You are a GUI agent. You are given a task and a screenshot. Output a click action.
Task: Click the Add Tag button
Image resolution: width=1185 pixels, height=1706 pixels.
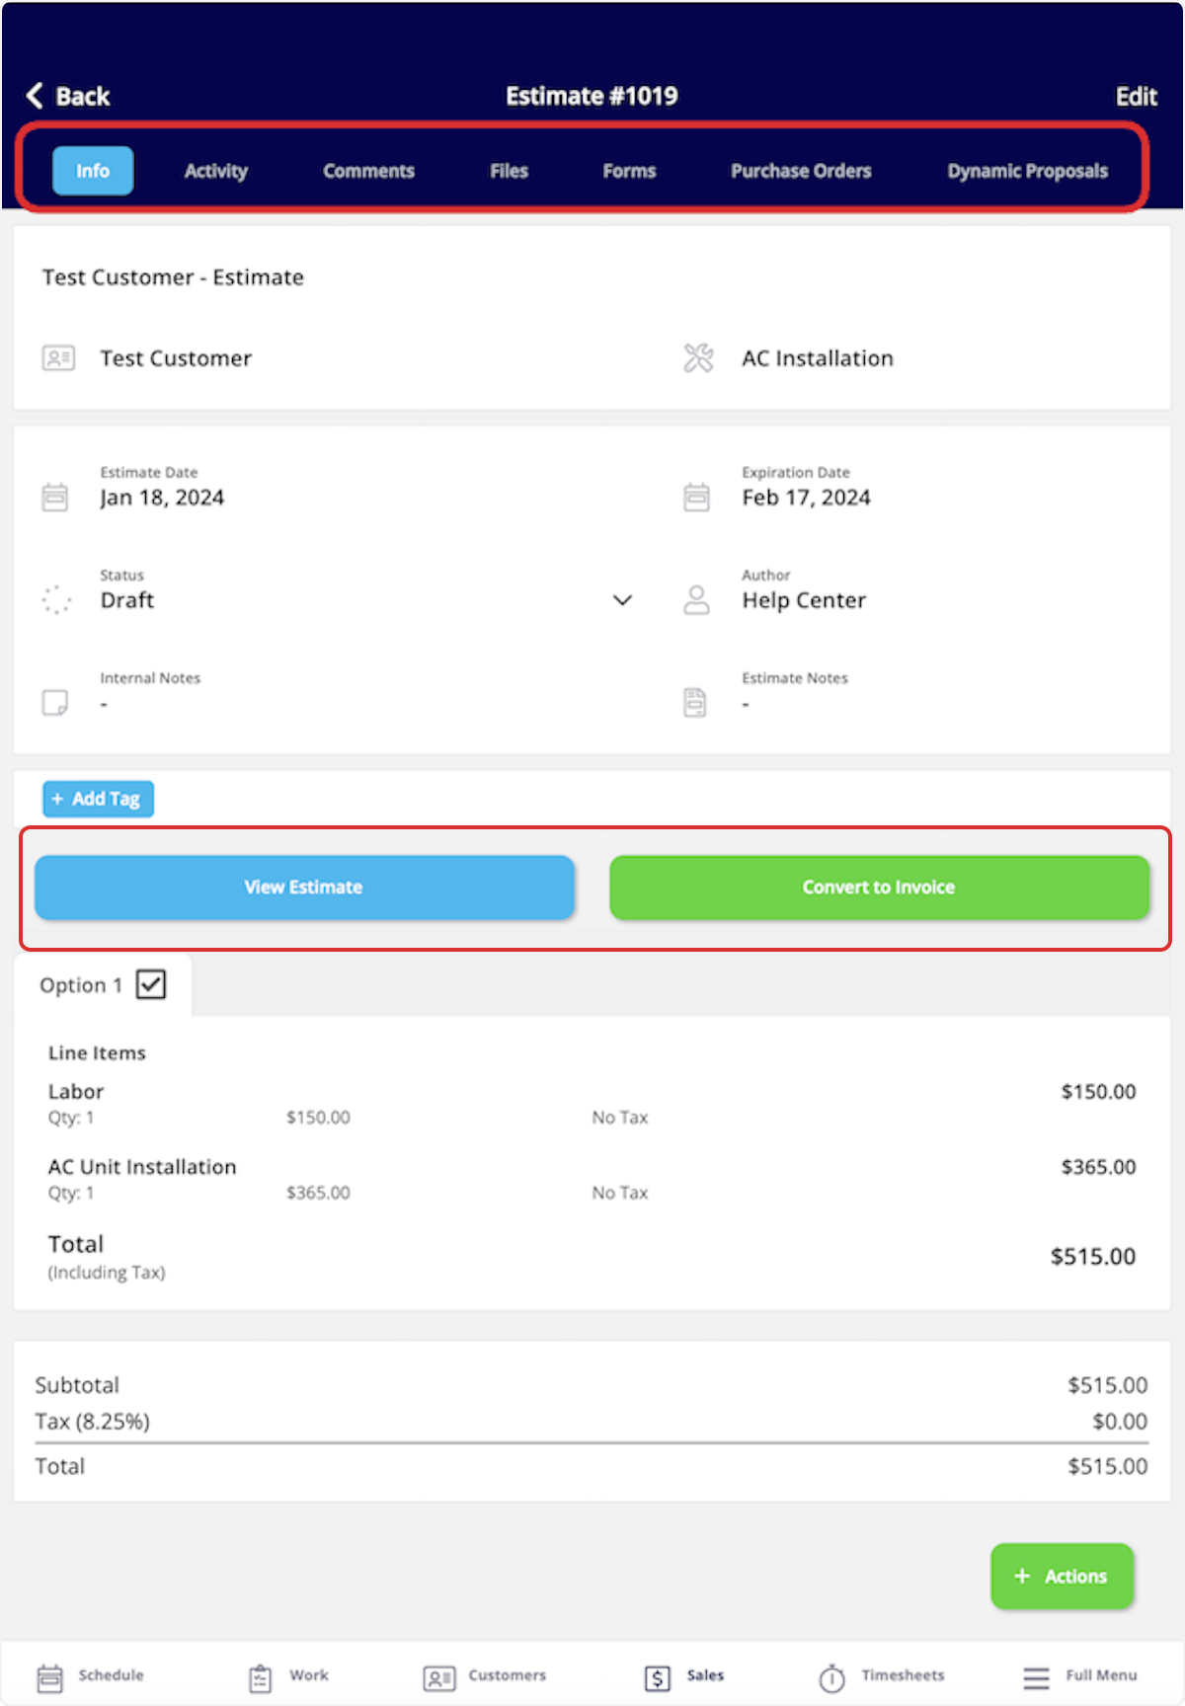coord(98,799)
